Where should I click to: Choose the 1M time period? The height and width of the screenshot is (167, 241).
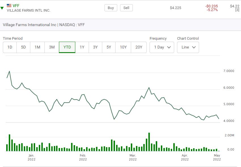click(37, 47)
